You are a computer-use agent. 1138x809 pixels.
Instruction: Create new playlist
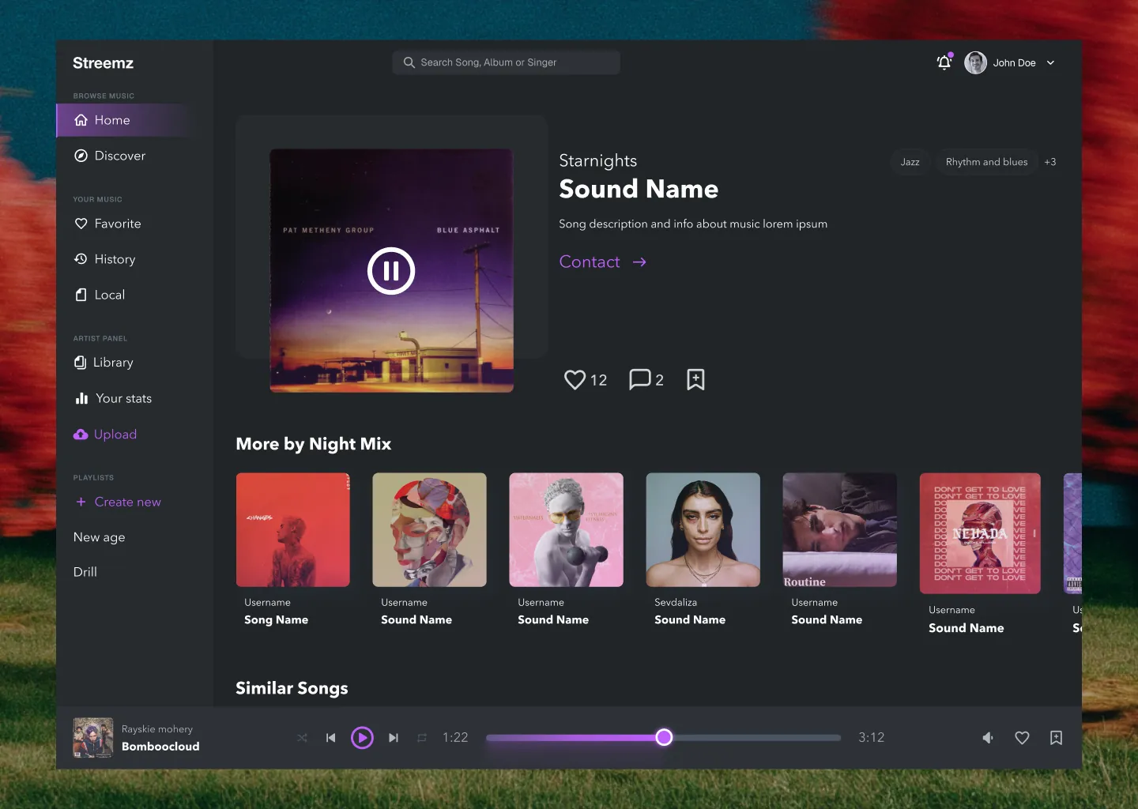118,502
